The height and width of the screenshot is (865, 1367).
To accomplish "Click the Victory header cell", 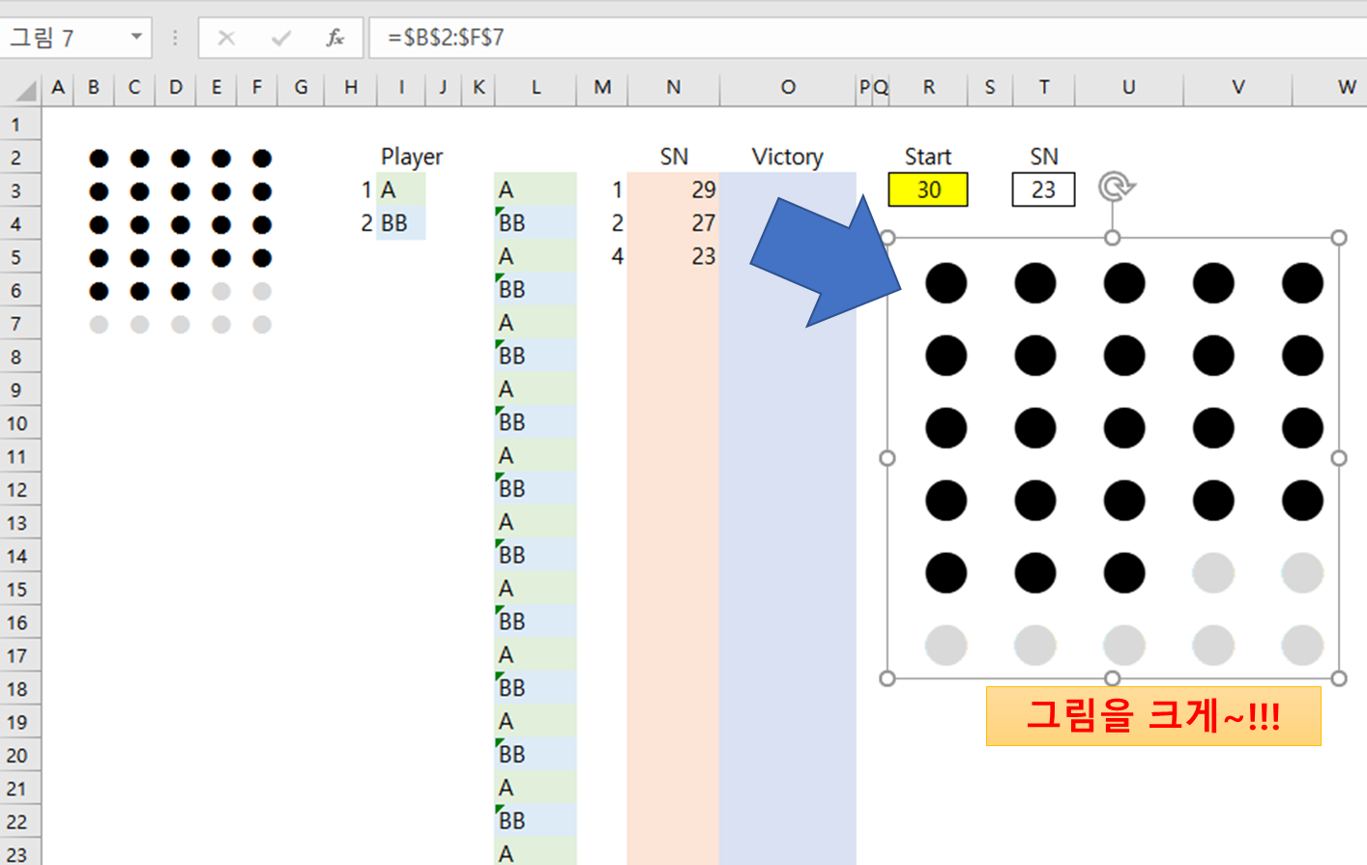I will (x=787, y=157).
